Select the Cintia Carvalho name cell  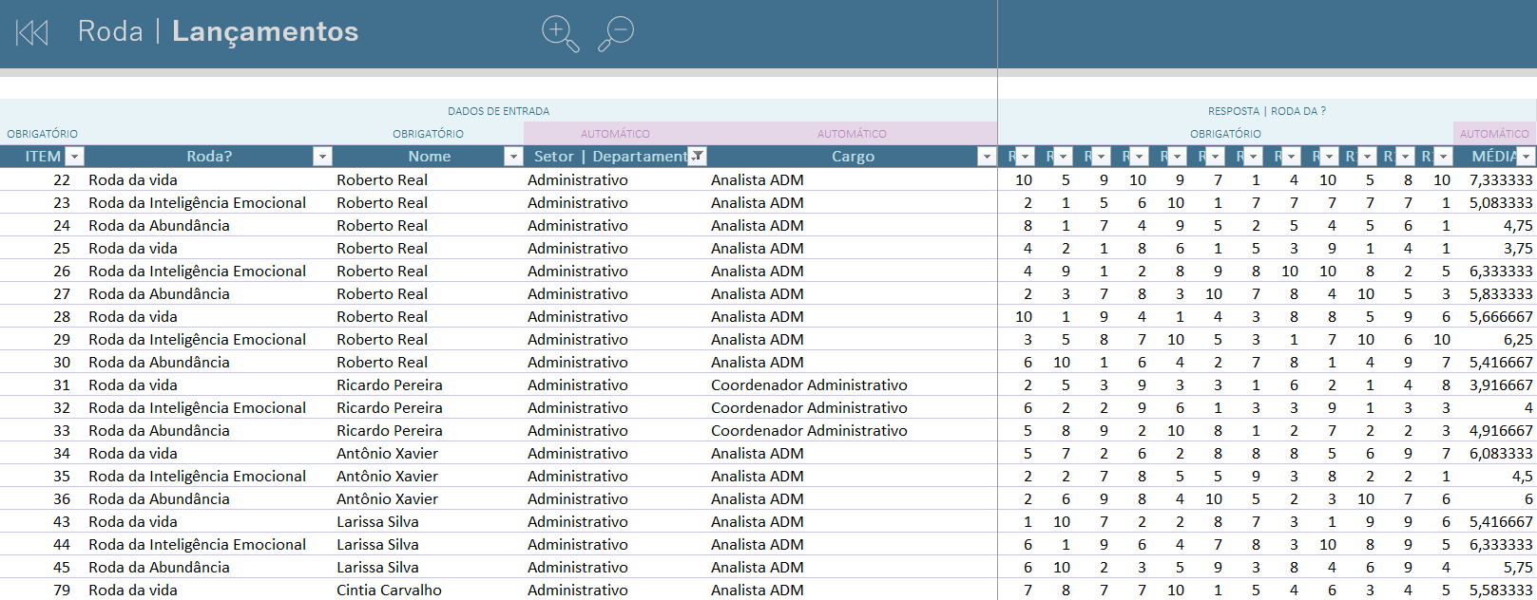389,590
